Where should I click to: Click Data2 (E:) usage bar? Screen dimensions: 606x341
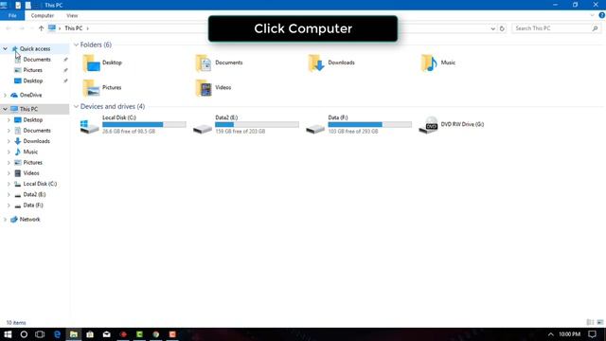pos(257,124)
